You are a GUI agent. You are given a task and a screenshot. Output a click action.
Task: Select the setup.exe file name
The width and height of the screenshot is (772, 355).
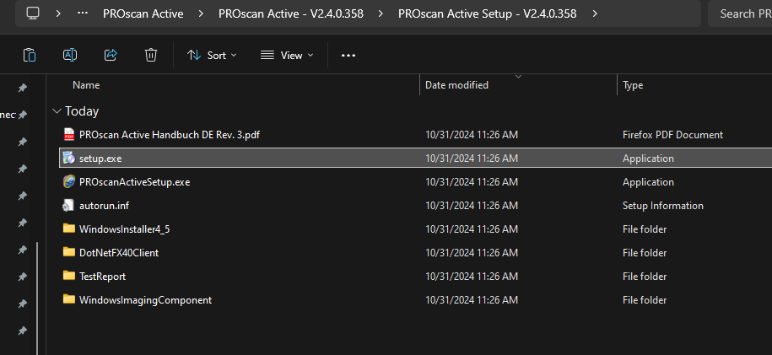(x=100, y=159)
